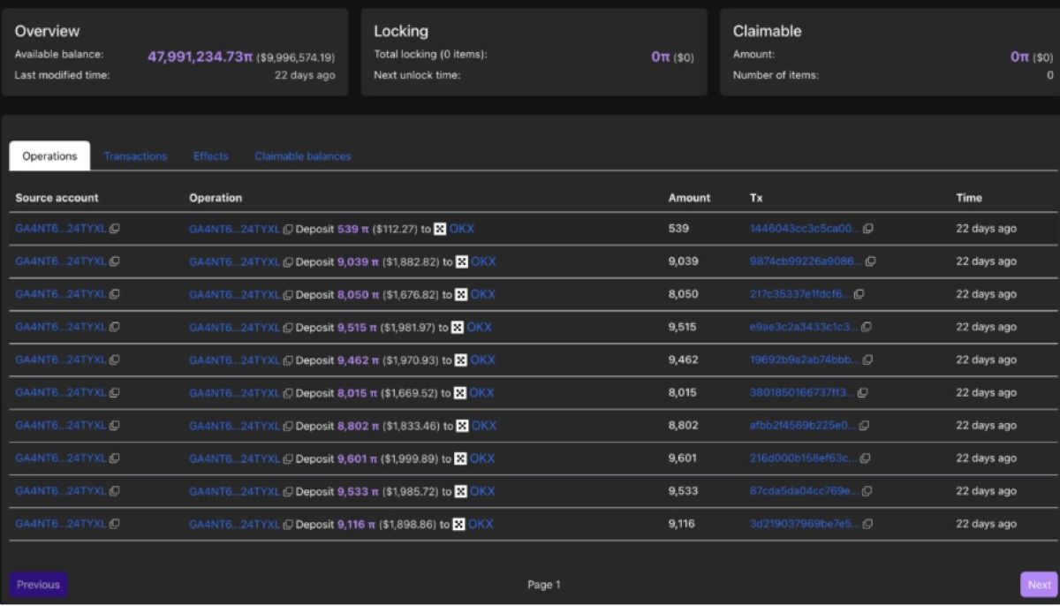Image resolution: width=1060 pixels, height=606 pixels.
Task: Switch to the Transactions tab
Action: click(135, 156)
